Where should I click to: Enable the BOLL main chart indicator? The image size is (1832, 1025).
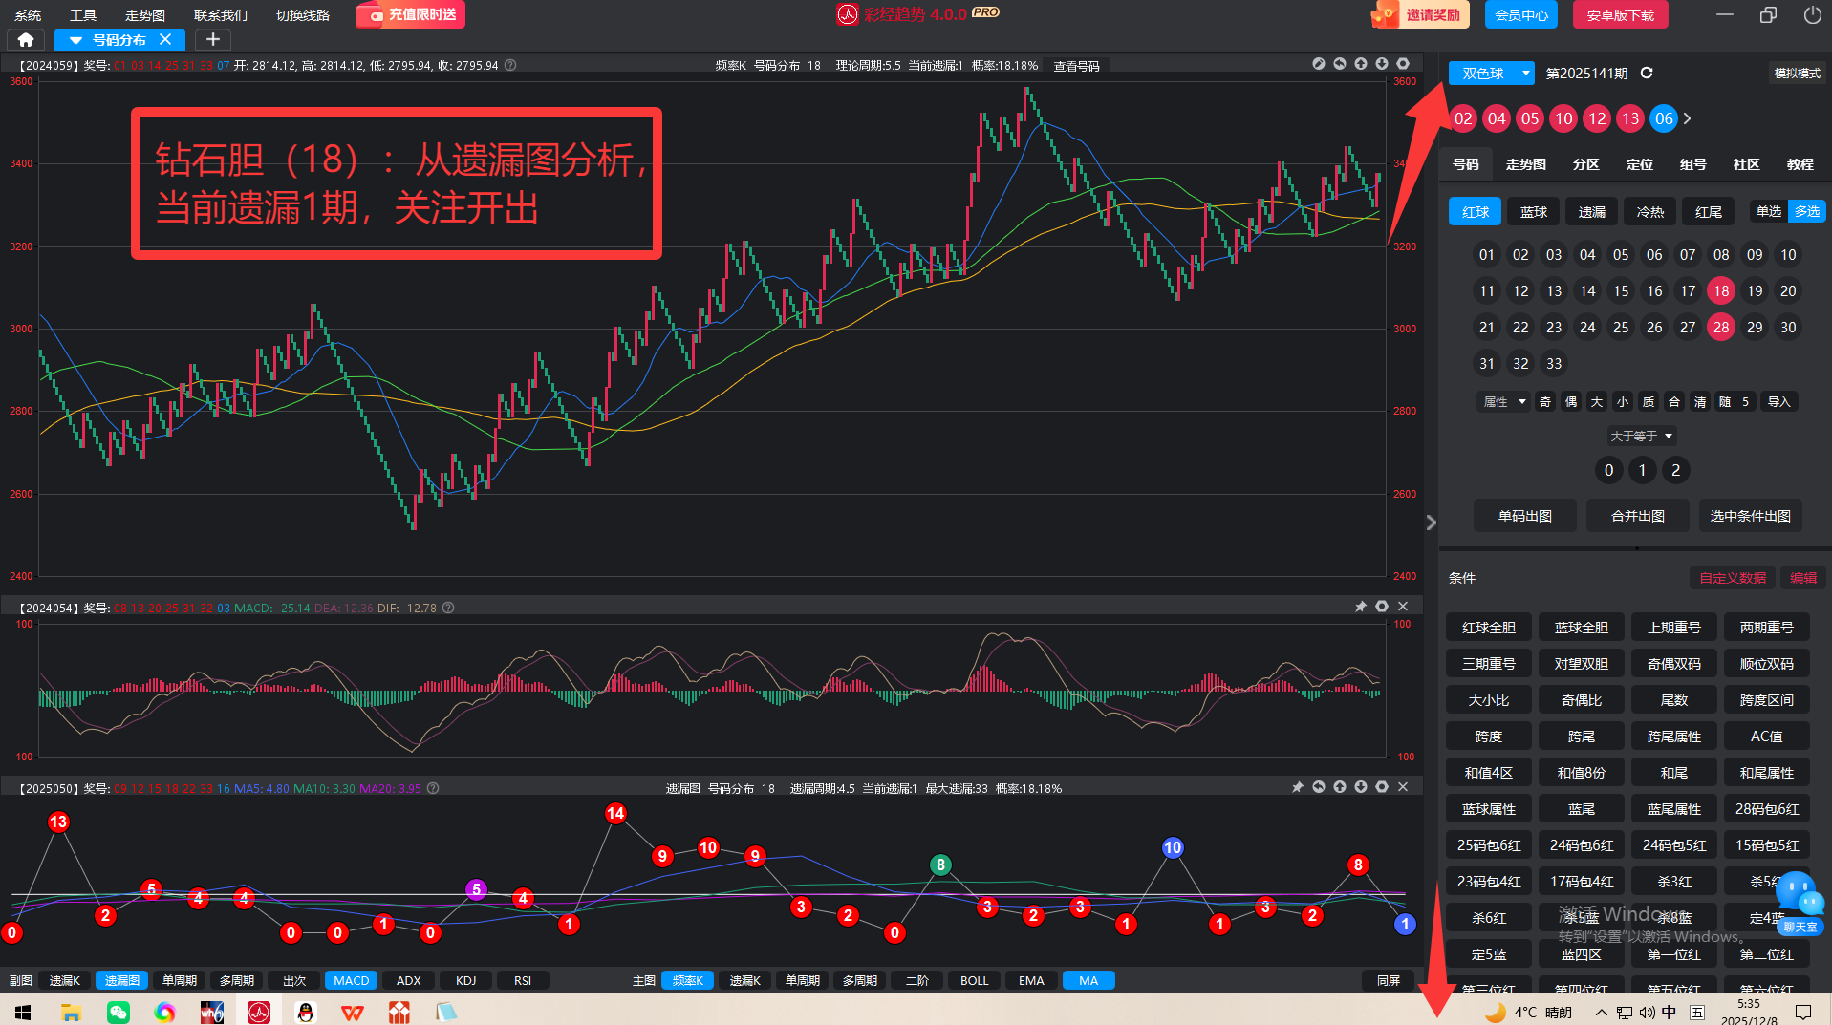pos(974,980)
